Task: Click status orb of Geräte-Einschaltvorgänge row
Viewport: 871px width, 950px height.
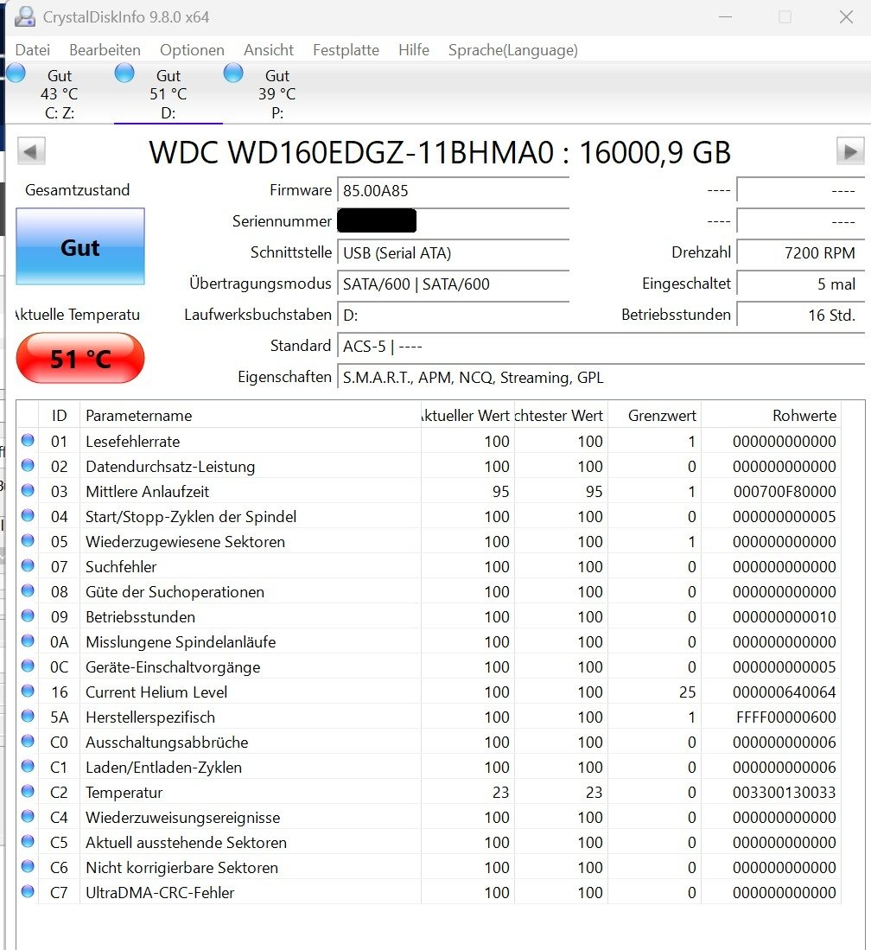Action: click(x=28, y=666)
